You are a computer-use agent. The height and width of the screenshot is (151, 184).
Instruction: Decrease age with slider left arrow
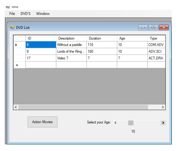115,123
